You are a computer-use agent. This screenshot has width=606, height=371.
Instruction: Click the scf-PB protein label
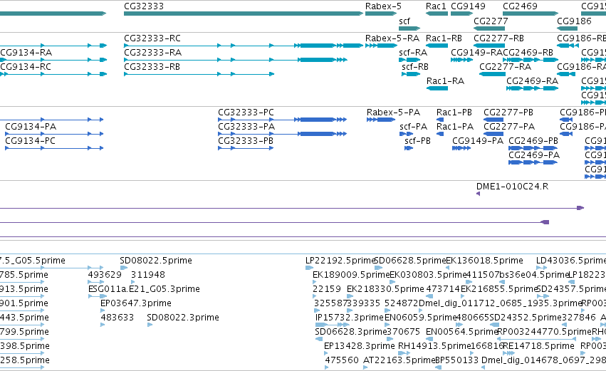tap(417, 141)
